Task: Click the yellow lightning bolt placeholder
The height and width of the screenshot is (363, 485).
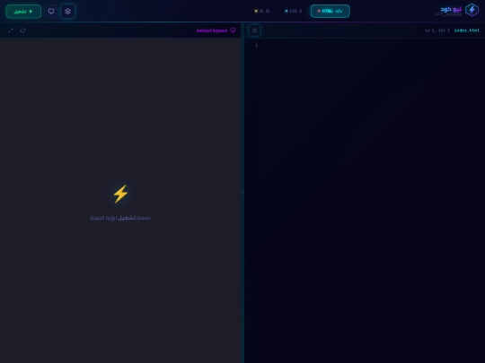Action: pyautogui.click(x=120, y=194)
